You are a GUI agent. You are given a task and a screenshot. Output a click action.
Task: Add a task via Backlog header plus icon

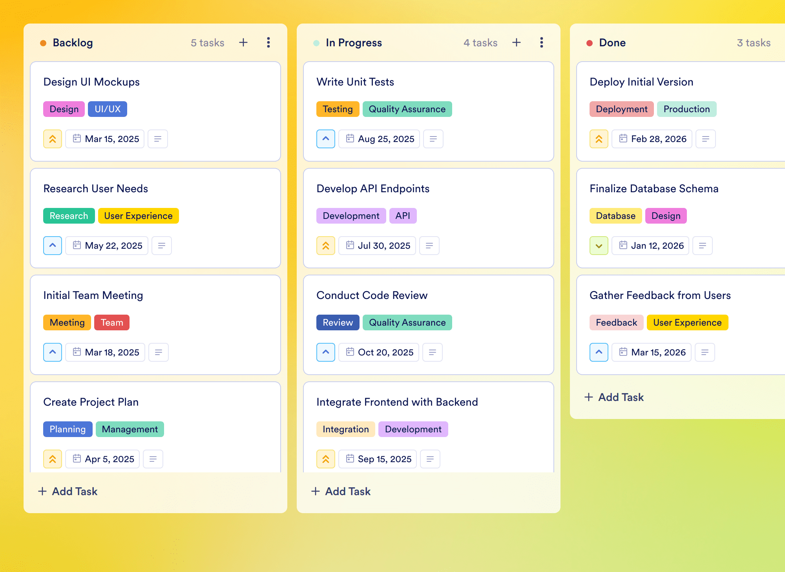click(x=243, y=42)
